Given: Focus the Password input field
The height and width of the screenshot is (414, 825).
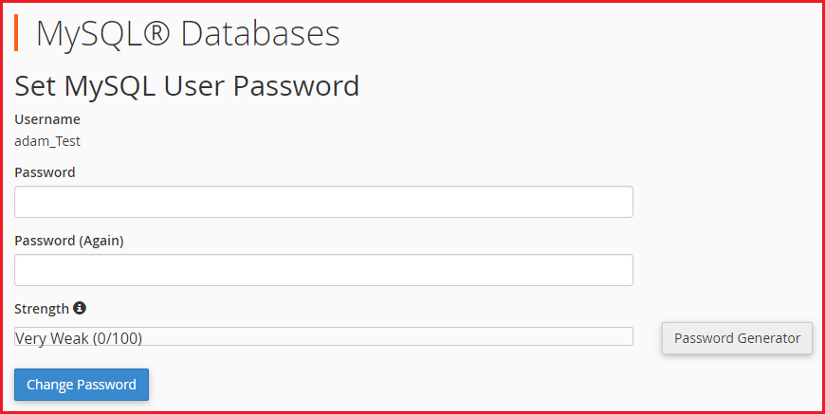Looking at the screenshot, I should coord(323,202).
